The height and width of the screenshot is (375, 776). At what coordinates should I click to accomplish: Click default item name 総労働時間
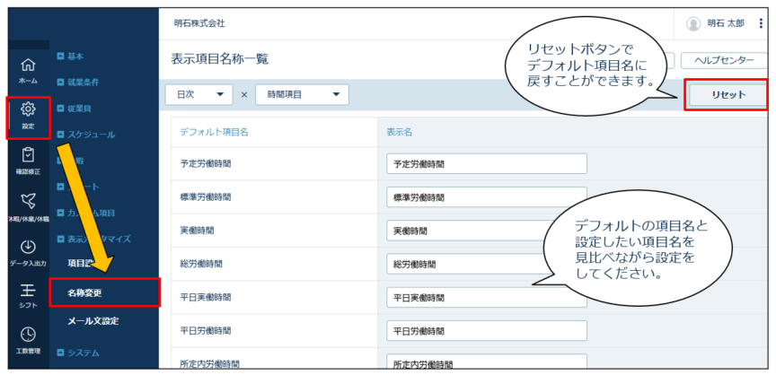click(201, 264)
